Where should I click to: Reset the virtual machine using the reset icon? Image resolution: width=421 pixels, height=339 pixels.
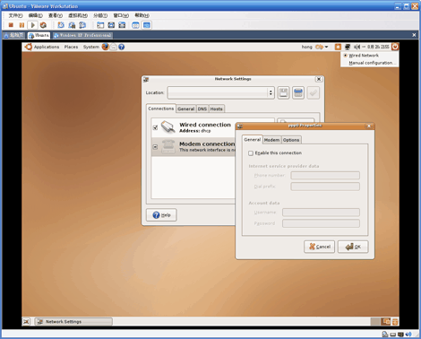pyautogui.click(x=43, y=25)
